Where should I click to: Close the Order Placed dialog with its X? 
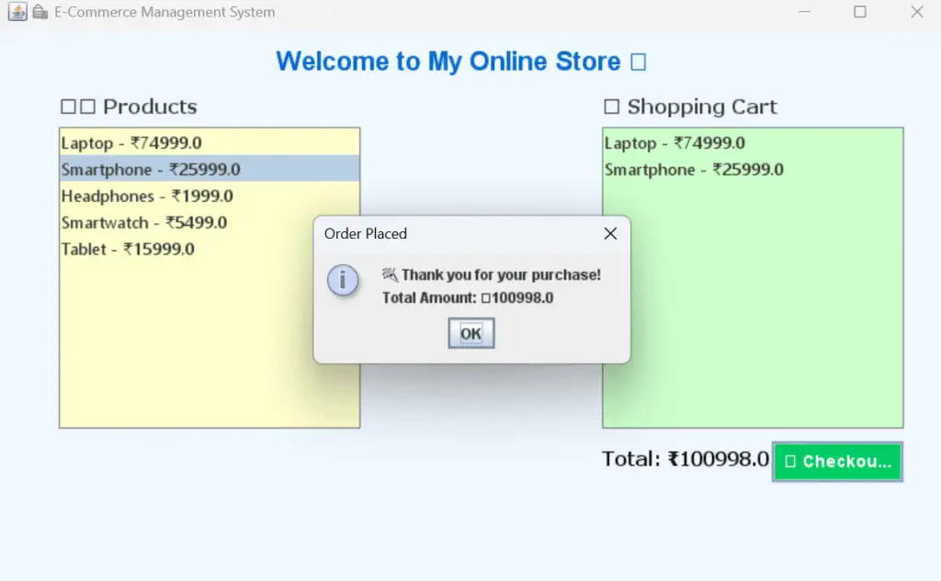click(x=610, y=233)
